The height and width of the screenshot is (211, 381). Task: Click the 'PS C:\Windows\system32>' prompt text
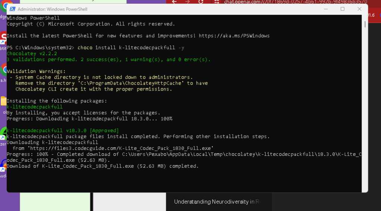[x=40, y=48]
